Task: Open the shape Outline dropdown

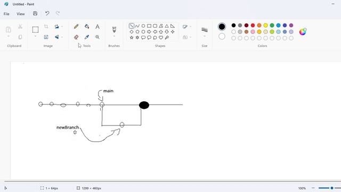Action: (187, 27)
